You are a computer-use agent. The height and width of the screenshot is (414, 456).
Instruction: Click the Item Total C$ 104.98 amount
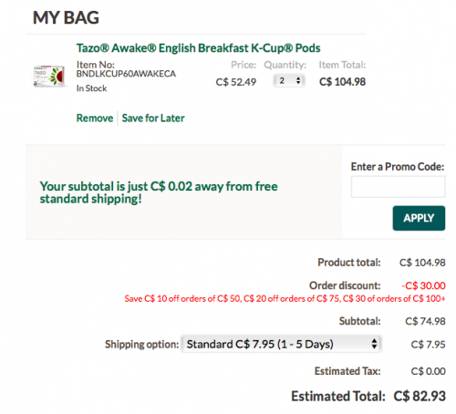click(x=342, y=82)
